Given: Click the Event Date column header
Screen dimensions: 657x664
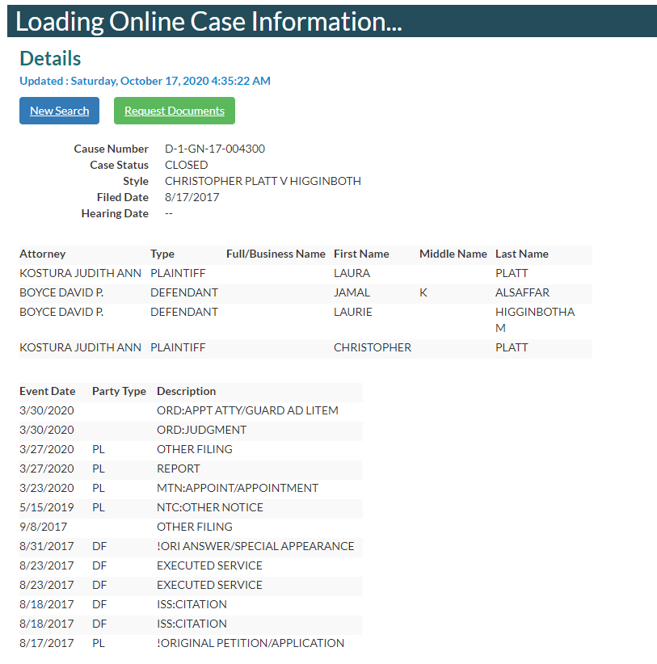Looking at the screenshot, I should click(x=48, y=391).
